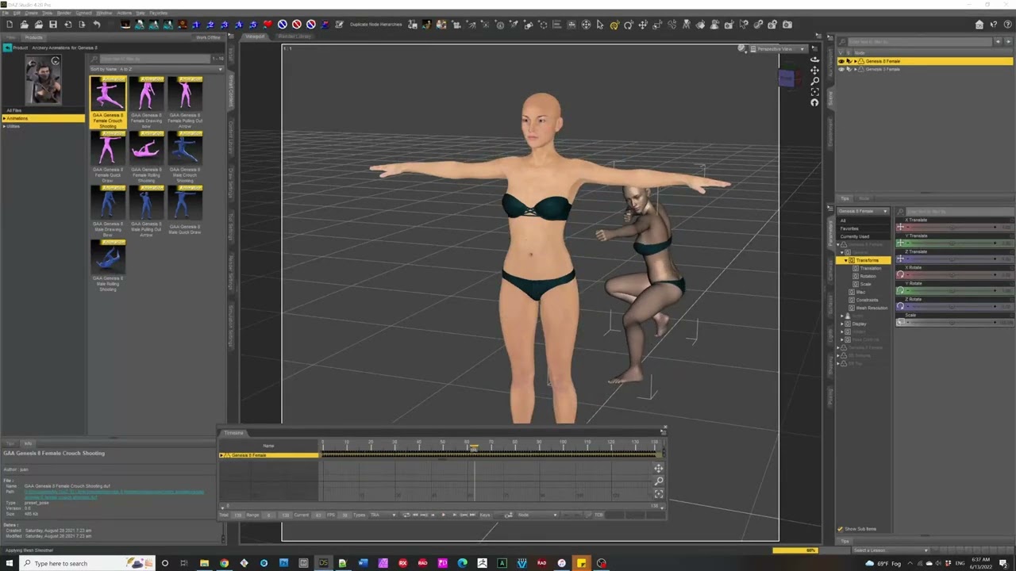The width and height of the screenshot is (1016, 571).
Task: Select the Universal manipulator tool in toolbar
Action: (x=614, y=25)
